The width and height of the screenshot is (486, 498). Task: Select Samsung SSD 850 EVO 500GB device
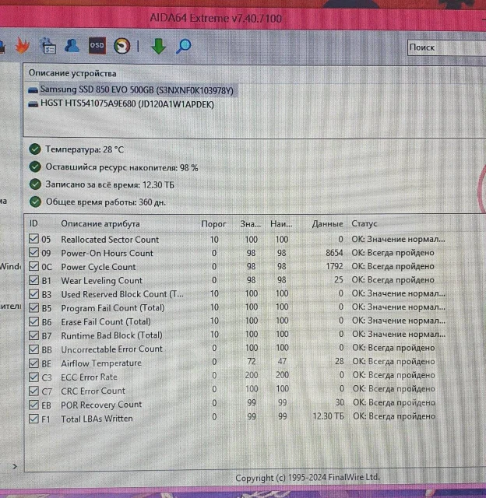136,90
